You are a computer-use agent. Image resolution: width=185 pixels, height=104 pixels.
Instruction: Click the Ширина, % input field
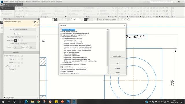point(32,47)
